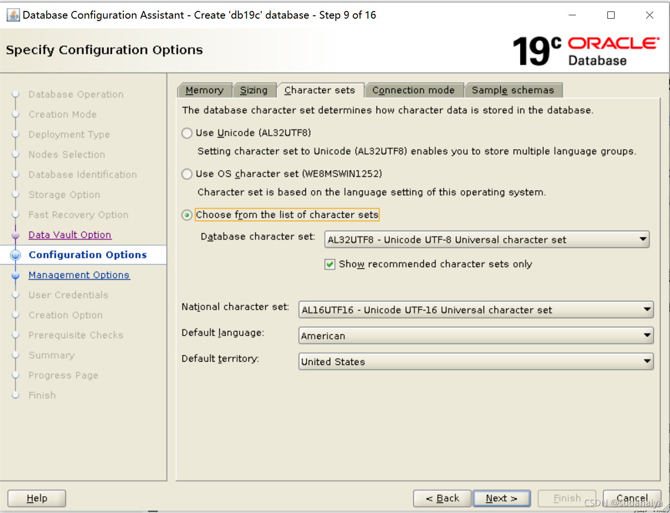
Task: Click the Database Operation step label
Action: pyautogui.click(x=76, y=94)
